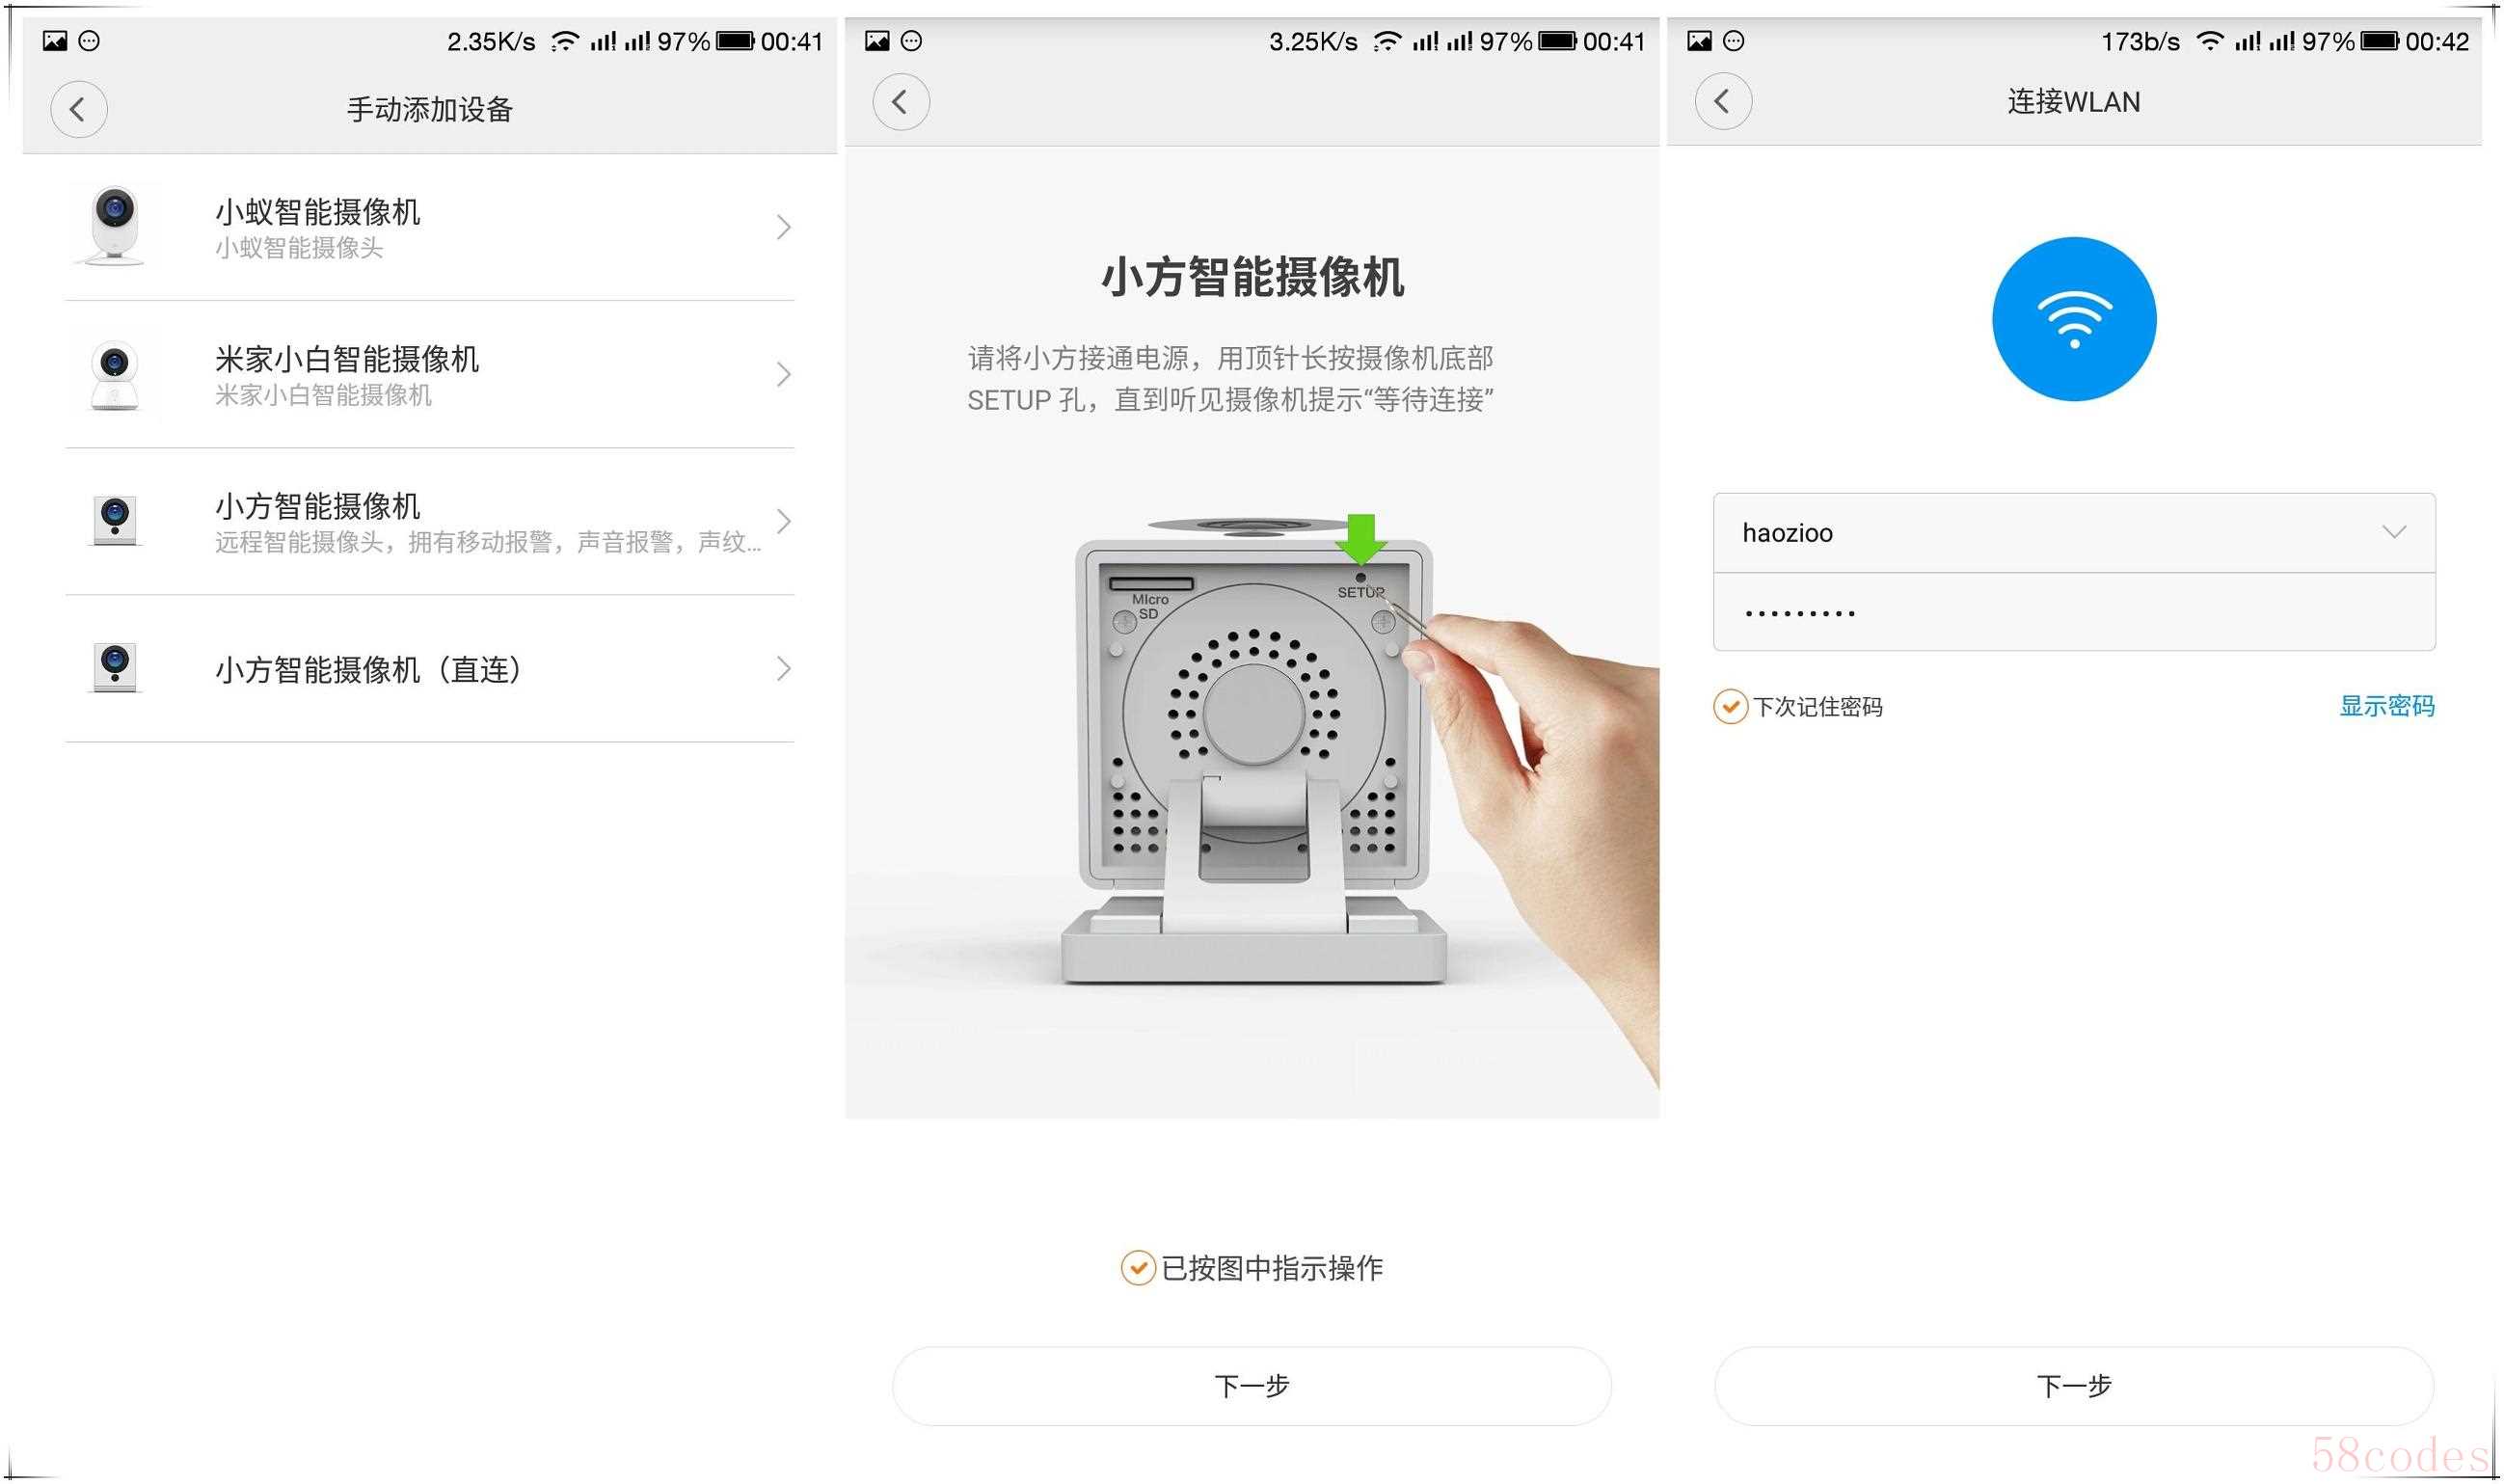Go back from the 手动添加设备 screen

pos(79,109)
